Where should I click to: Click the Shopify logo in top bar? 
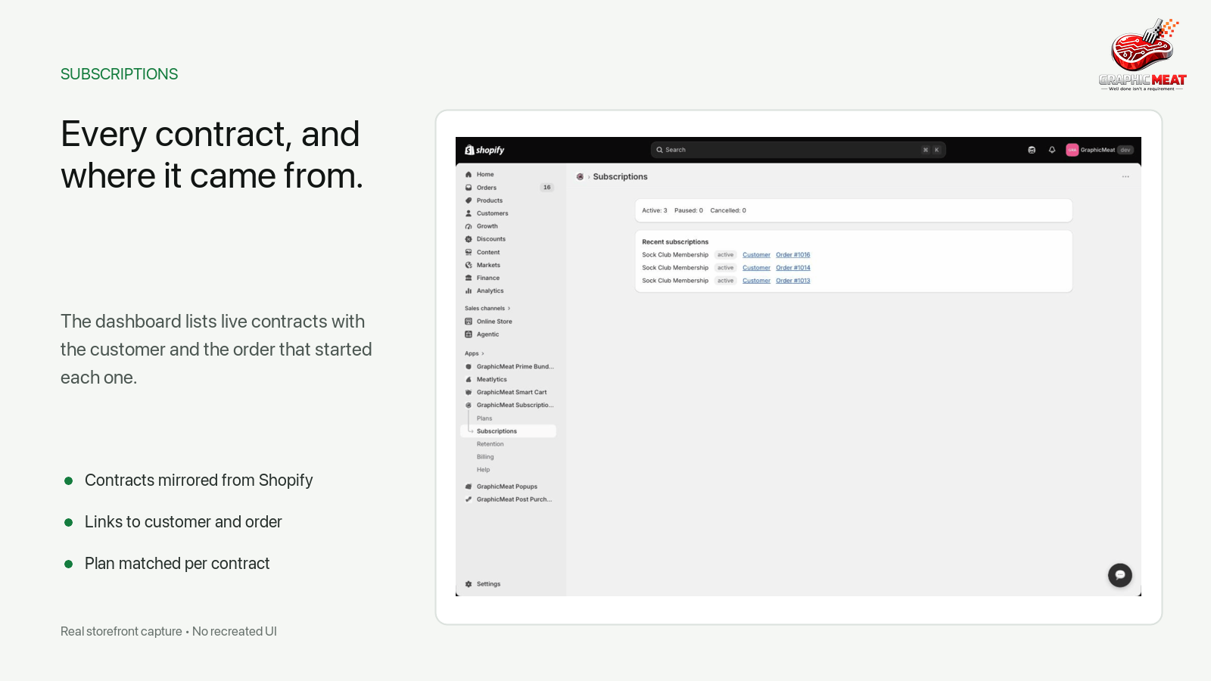click(484, 150)
